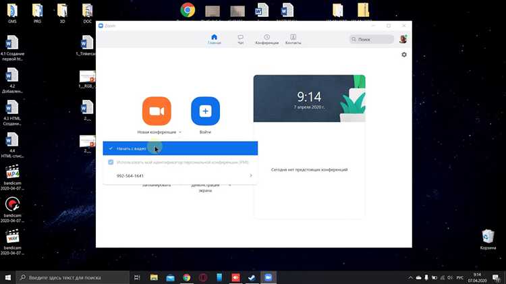Open the Корзина recycle bin
506x284 pixels.
[488, 239]
